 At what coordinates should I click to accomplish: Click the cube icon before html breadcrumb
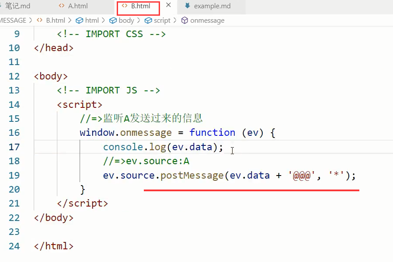tap(80, 20)
